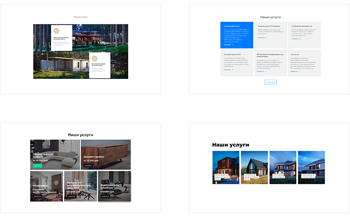Open 'Подробнее' under Инвестиции в ICO-проекты
Viewport: 350px width, 217px height.
pos(262,37)
